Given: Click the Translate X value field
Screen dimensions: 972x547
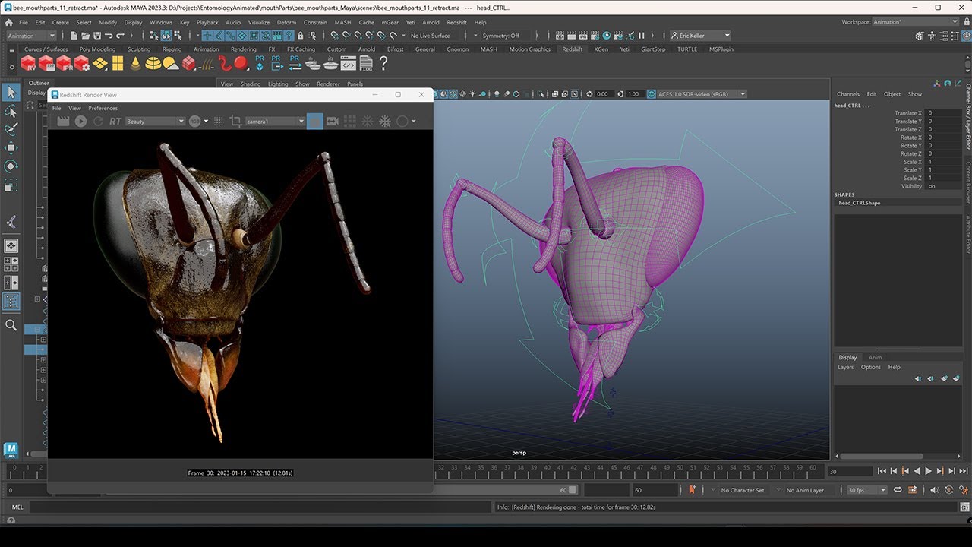Looking at the screenshot, I should 942,113.
